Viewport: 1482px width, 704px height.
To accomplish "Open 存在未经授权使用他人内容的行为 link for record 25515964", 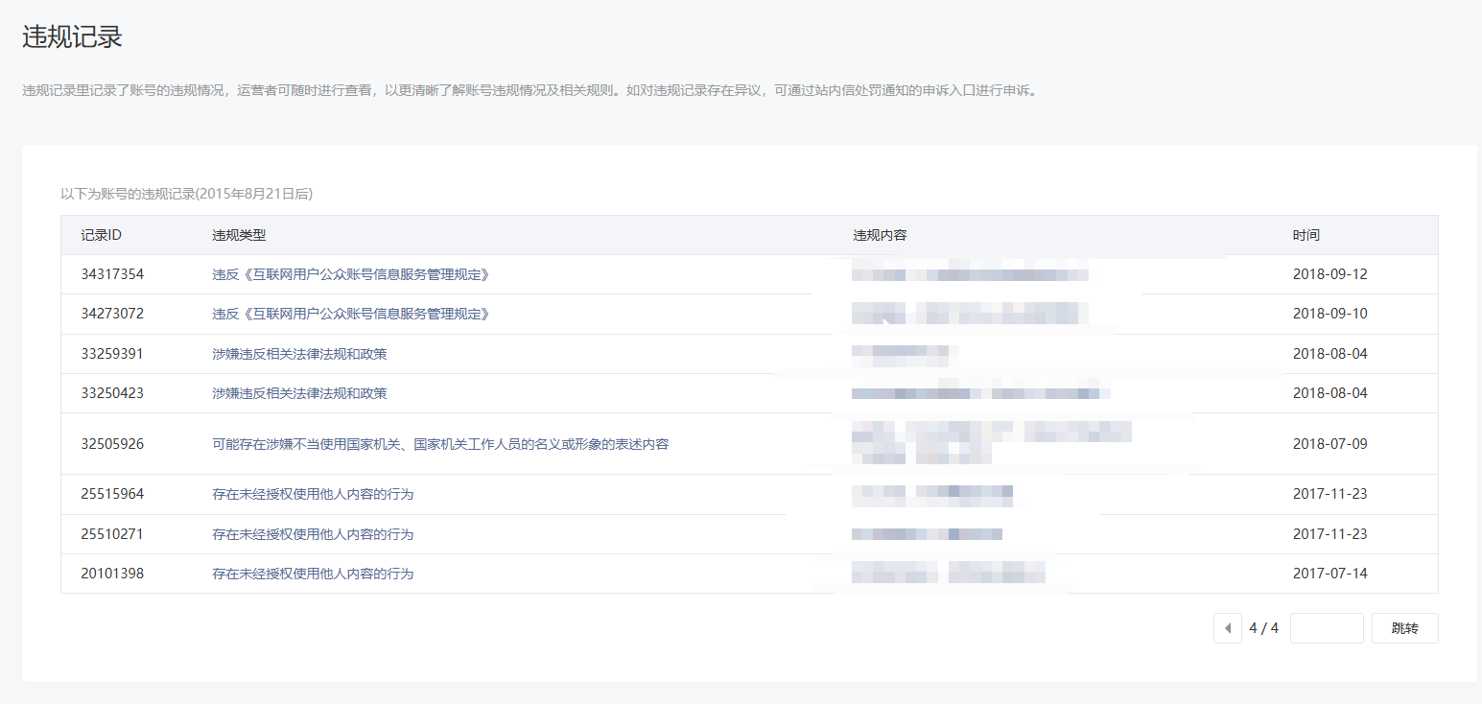I will tap(313, 494).
